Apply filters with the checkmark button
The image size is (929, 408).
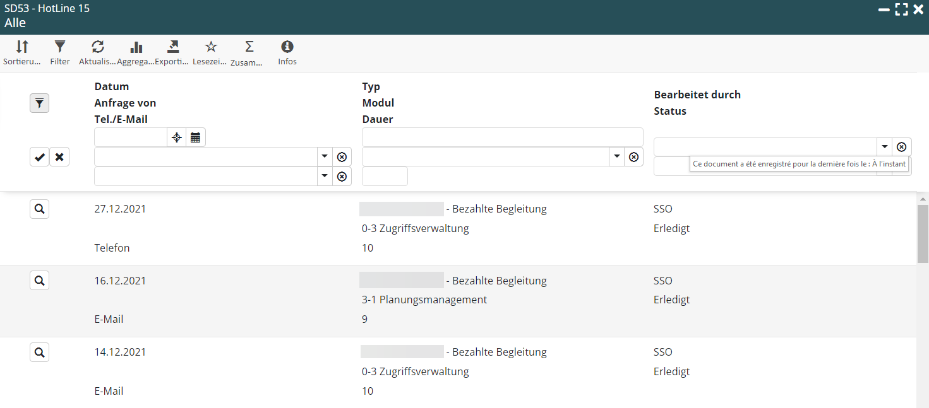(40, 157)
